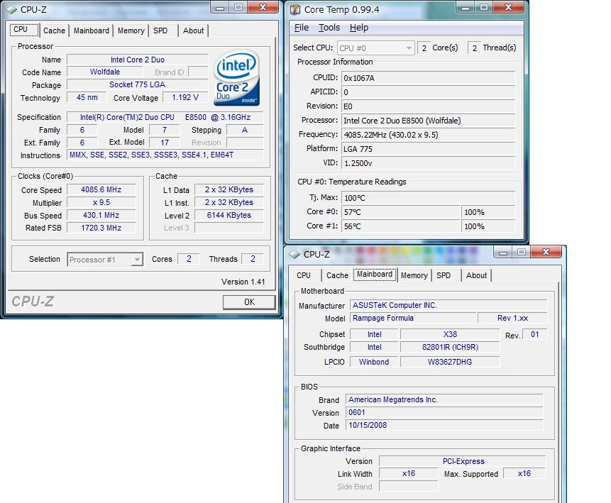Open About tab in the CPU-Z processor window
The image size is (611, 503).
click(x=193, y=31)
